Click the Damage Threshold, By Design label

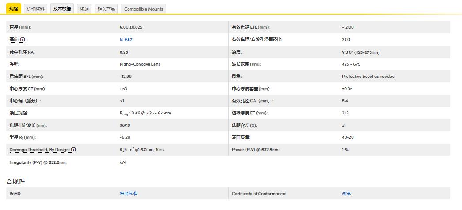tap(39, 150)
